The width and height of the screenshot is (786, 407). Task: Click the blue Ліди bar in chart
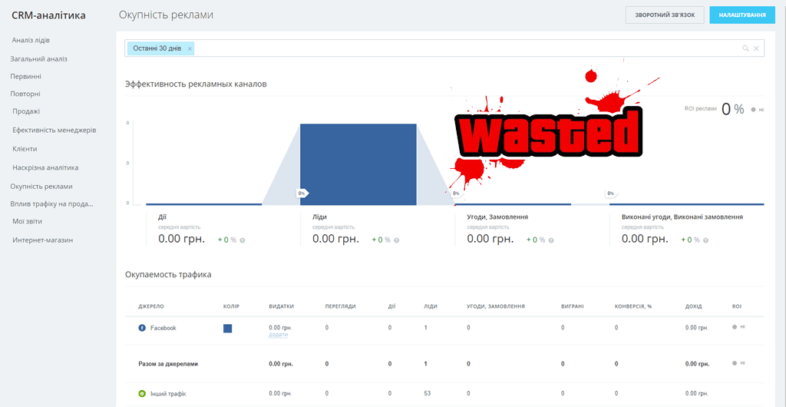(x=358, y=164)
